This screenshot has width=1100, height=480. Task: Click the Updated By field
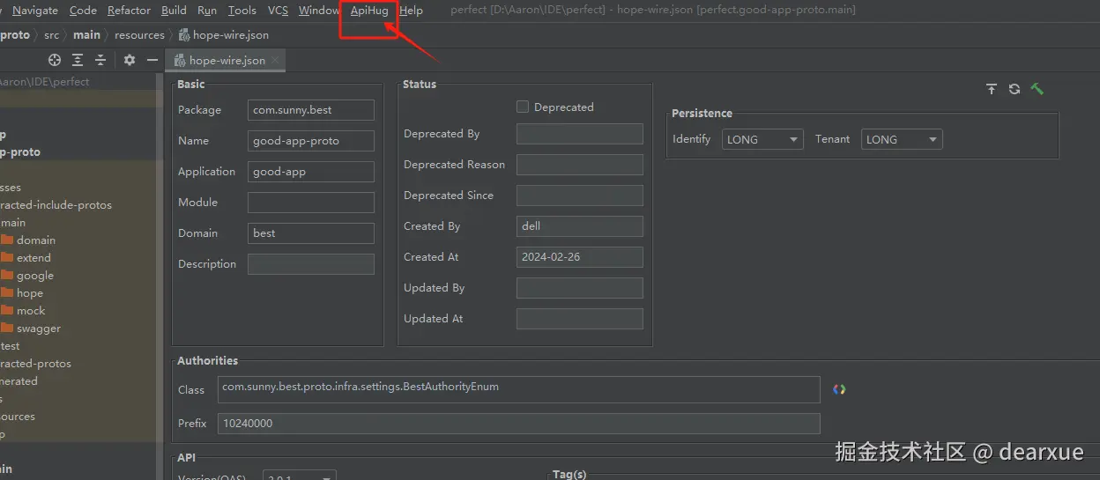[x=580, y=288]
